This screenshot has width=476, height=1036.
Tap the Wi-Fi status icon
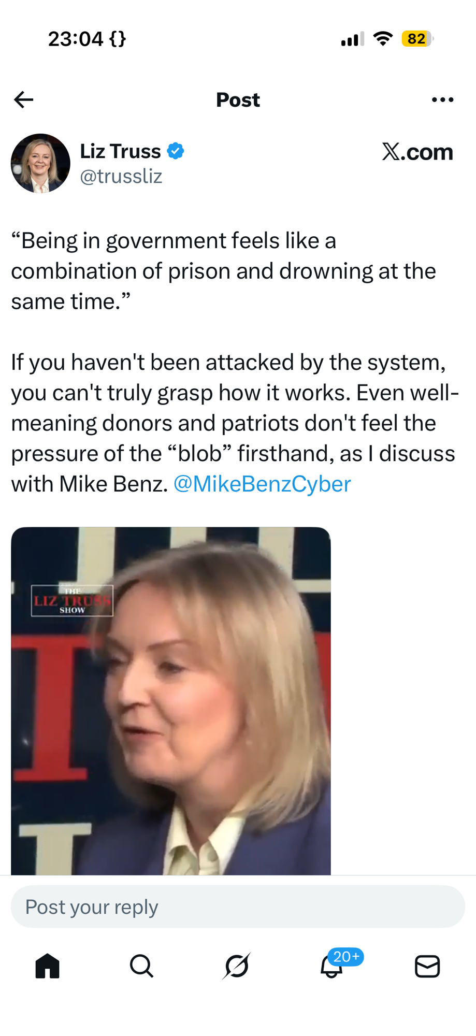pyautogui.click(x=383, y=39)
